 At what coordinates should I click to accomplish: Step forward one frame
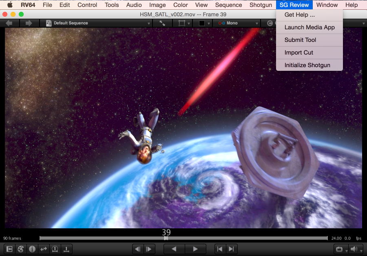(148, 249)
